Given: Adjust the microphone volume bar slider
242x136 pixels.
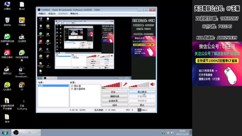Looking at the screenshot, I should [x=112, y=85].
